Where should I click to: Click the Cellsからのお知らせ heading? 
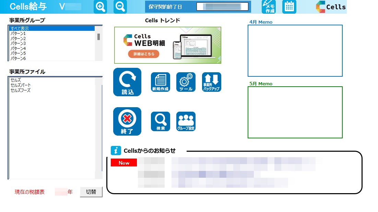[150, 151]
